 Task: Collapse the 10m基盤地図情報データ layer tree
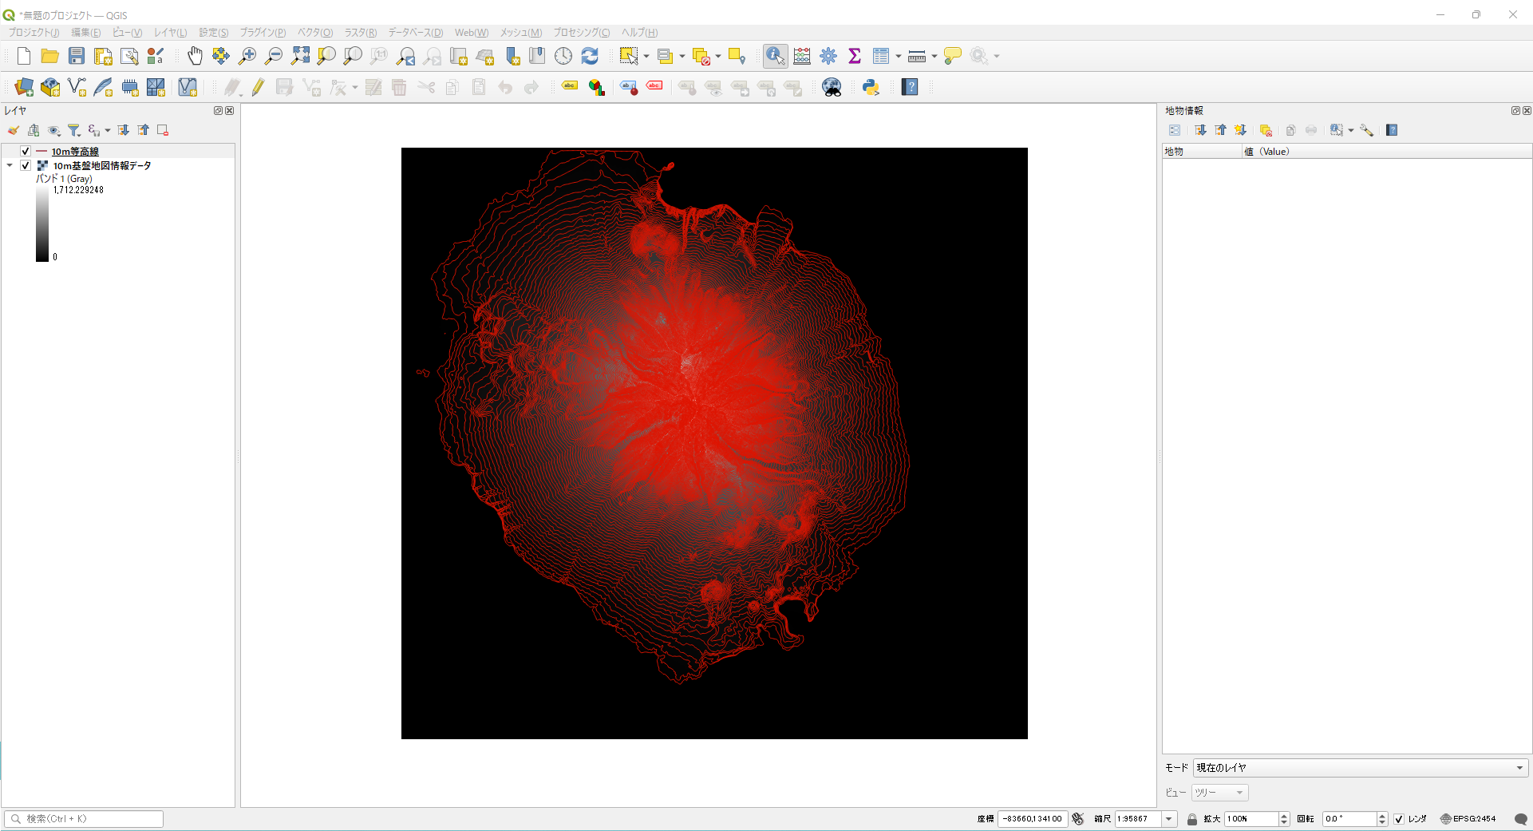click(10, 166)
